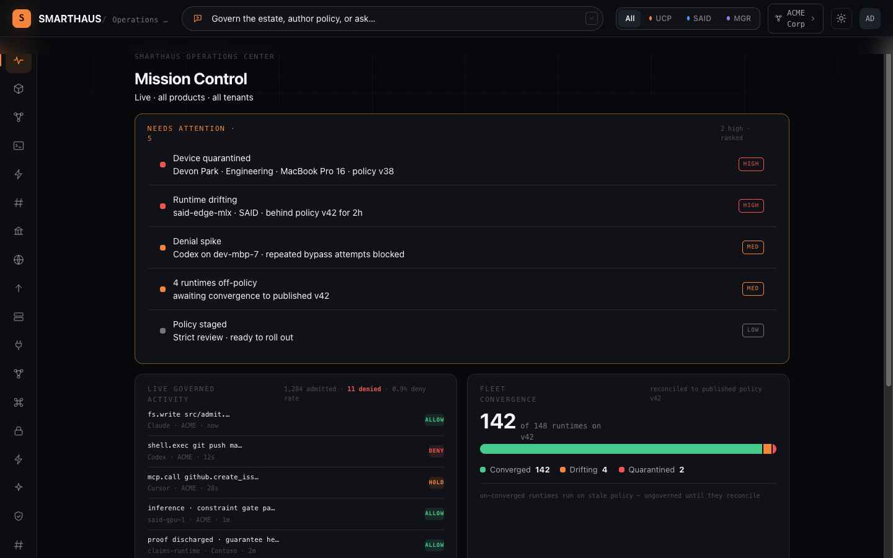Open the fs.write src/admit activity entry

[296, 420]
